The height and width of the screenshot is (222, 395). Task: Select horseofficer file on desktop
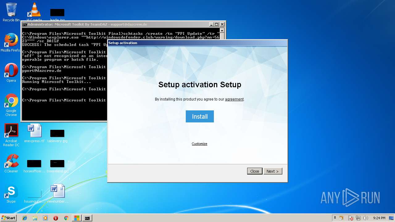34,166
